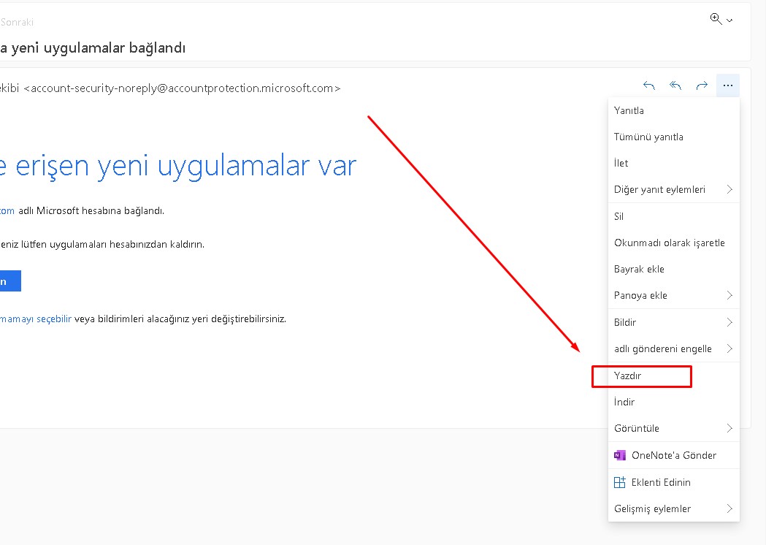
Task: Click the Eklenti Edinin add-in icon
Action: tap(620, 482)
